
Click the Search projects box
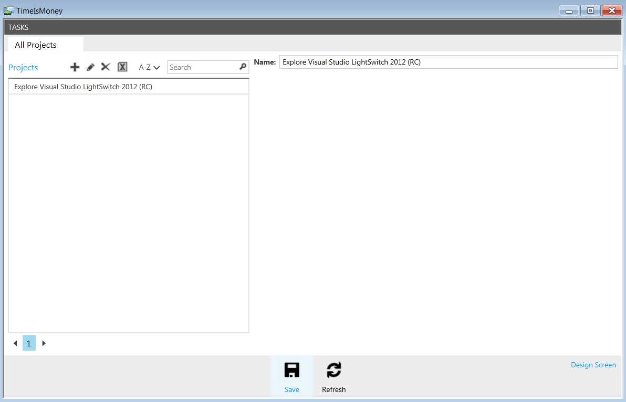202,67
